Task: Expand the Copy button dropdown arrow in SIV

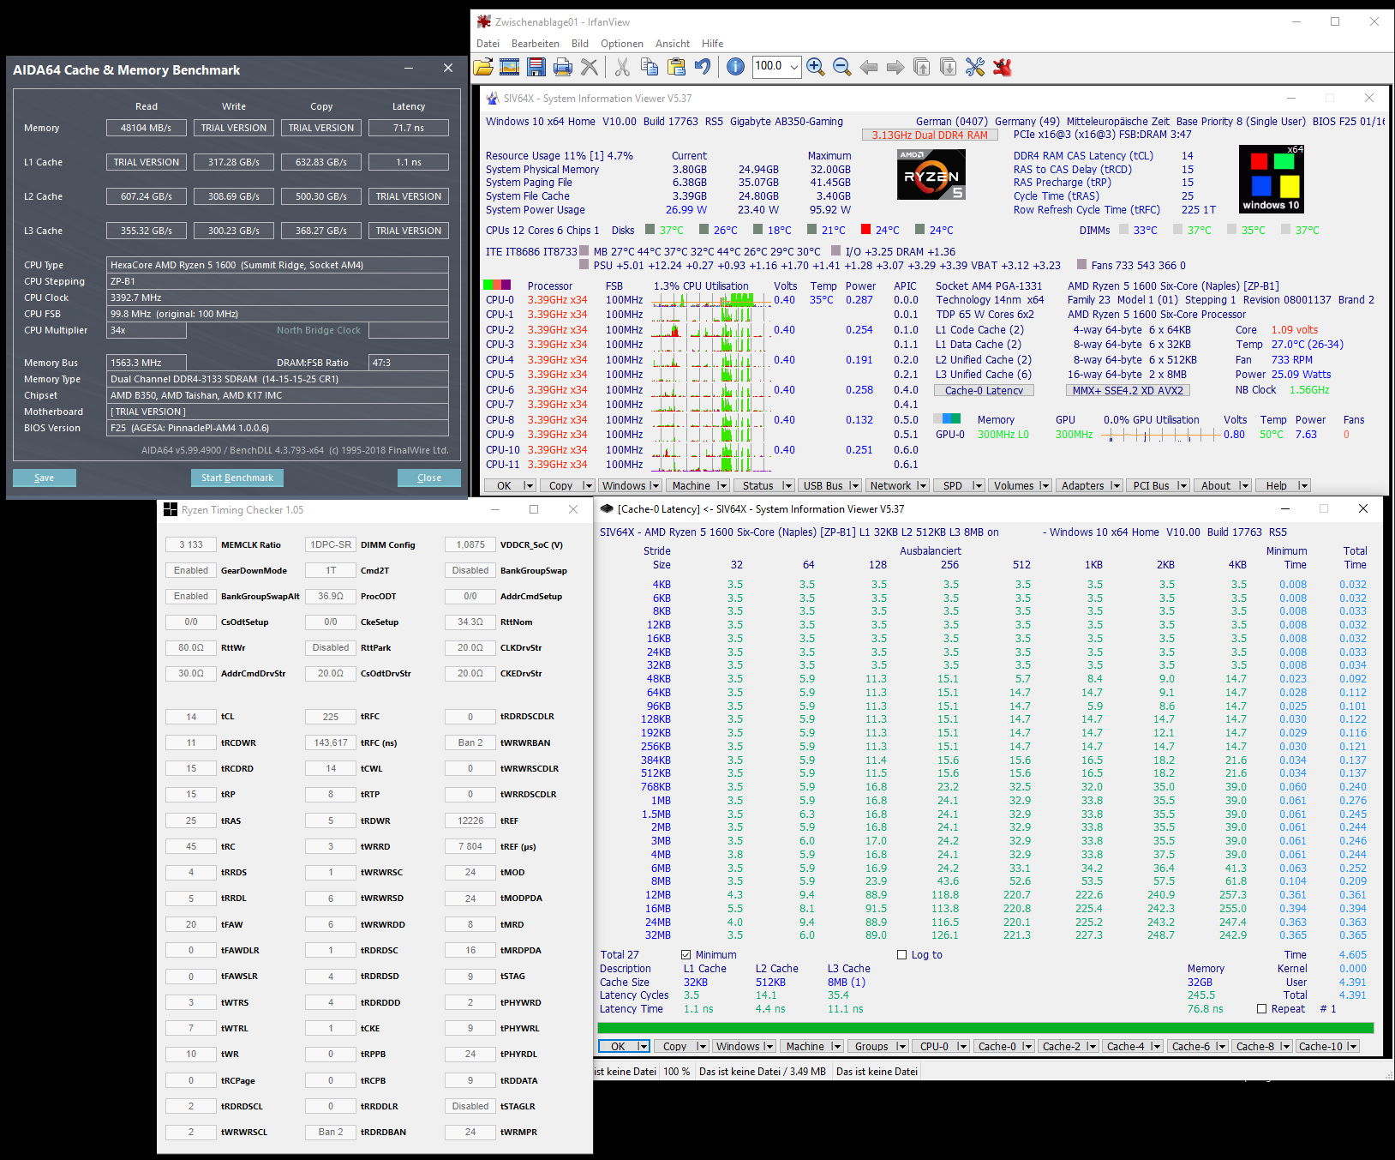Action: [x=587, y=486]
